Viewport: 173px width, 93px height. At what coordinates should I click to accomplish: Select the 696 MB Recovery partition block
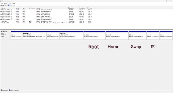[x=53, y=35]
